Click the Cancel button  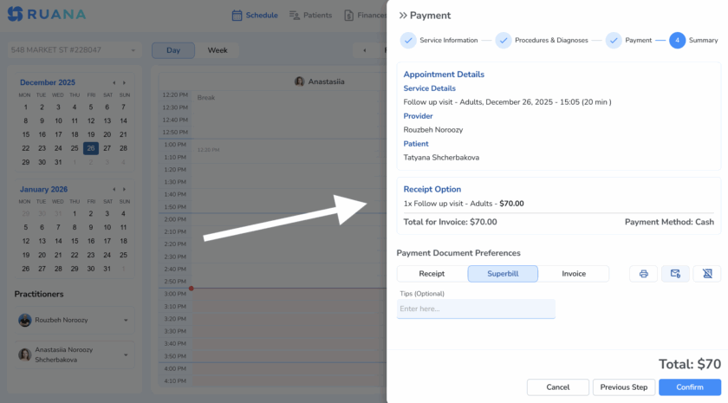tap(557, 387)
